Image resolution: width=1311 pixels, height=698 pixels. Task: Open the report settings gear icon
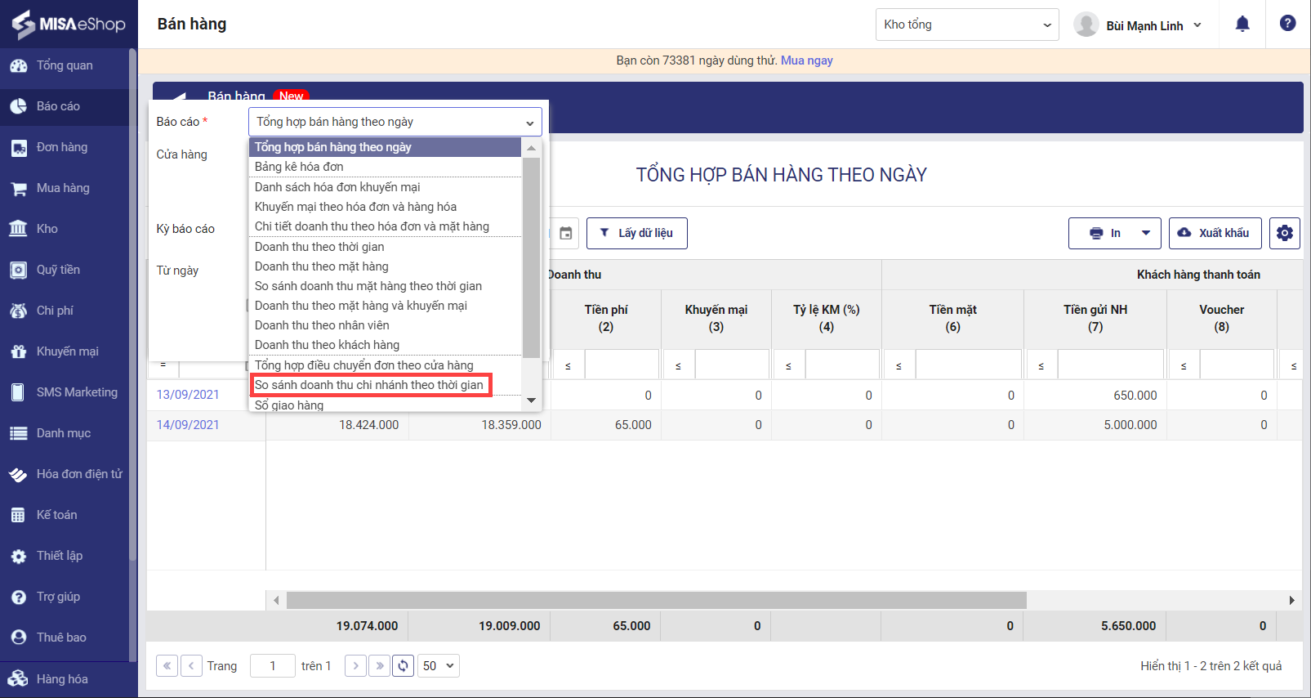[x=1284, y=233]
